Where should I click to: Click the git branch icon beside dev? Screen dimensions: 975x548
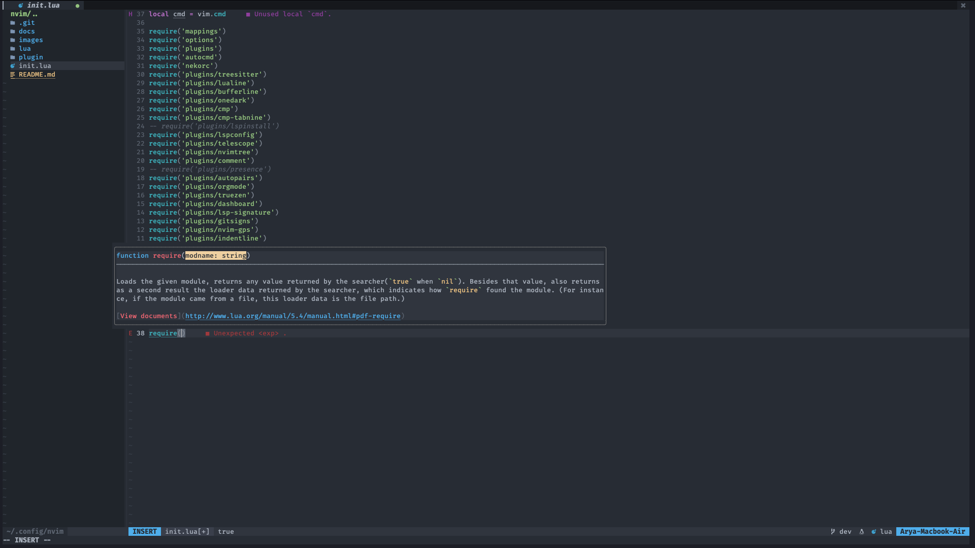click(x=833, y=531)
